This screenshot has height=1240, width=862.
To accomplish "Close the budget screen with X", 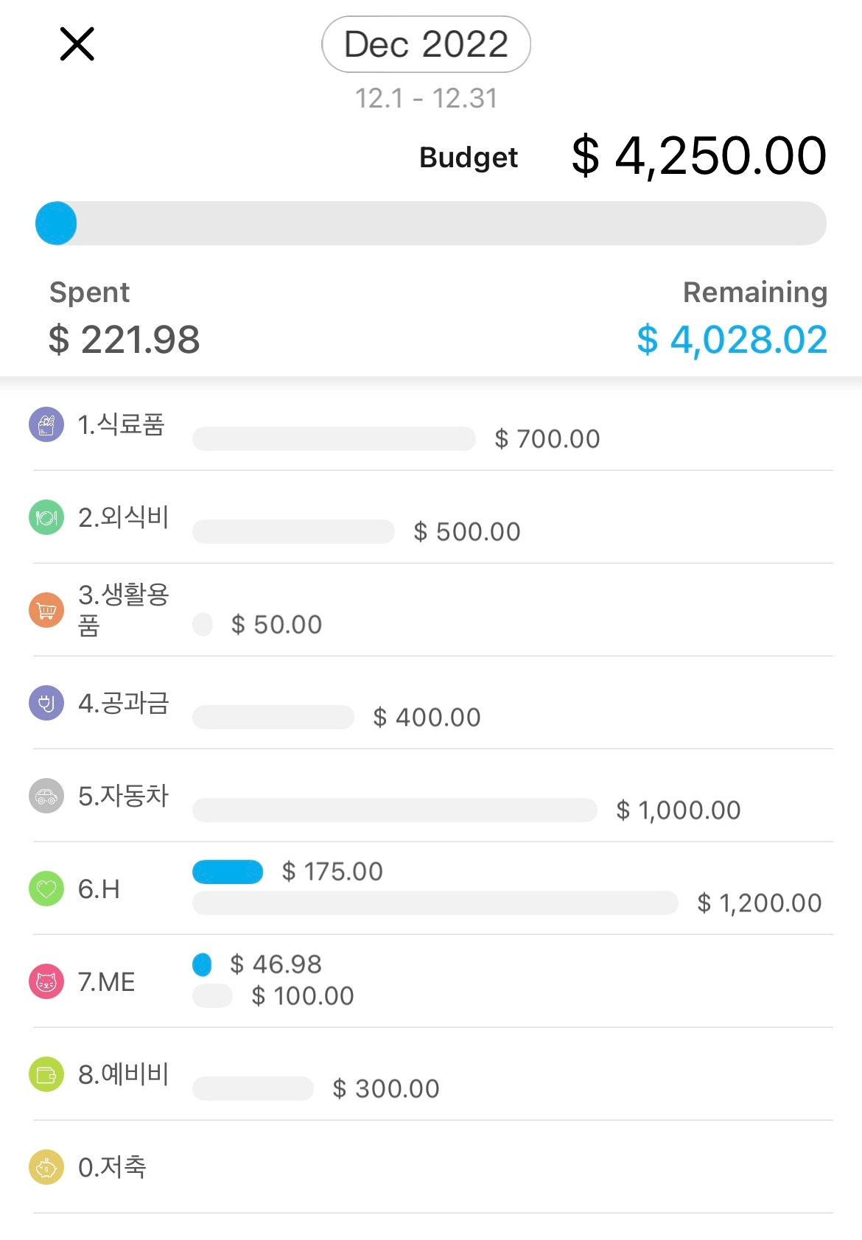I will tap(77, 44).
